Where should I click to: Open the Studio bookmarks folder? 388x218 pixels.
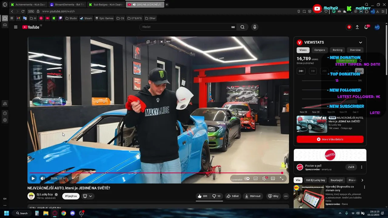point(71,18)
